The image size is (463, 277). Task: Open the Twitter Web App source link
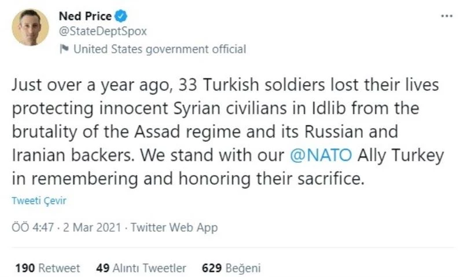[174, 227]
